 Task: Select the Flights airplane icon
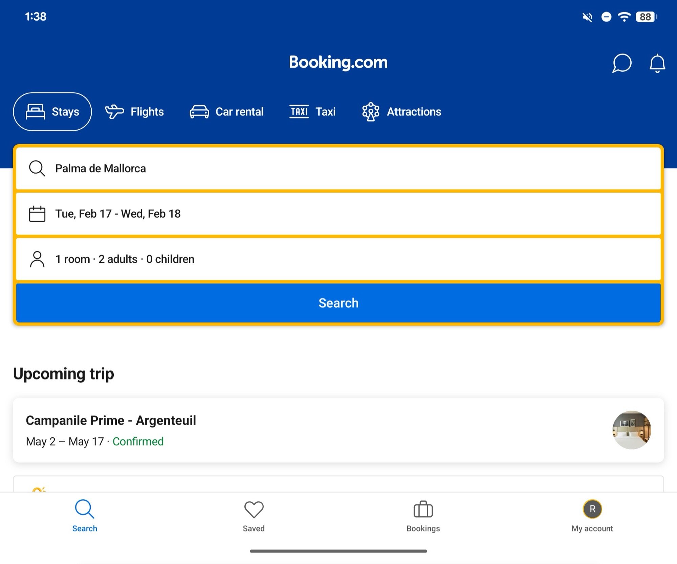tap(114, 111)
